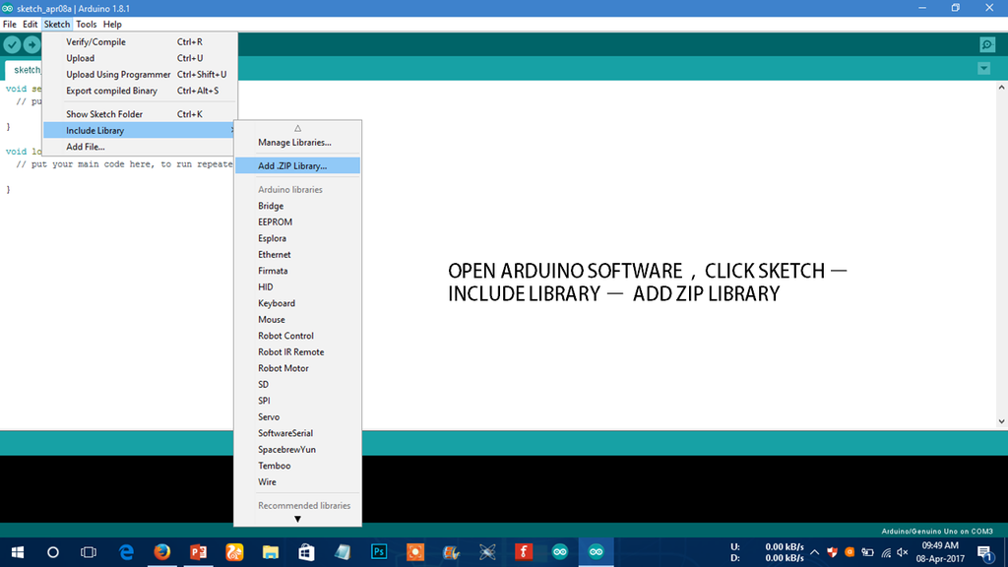The width and height of the screenshot is (1008, 567).
Task: Click the Verify checkmark toolbar button
Action: (12, 45)
